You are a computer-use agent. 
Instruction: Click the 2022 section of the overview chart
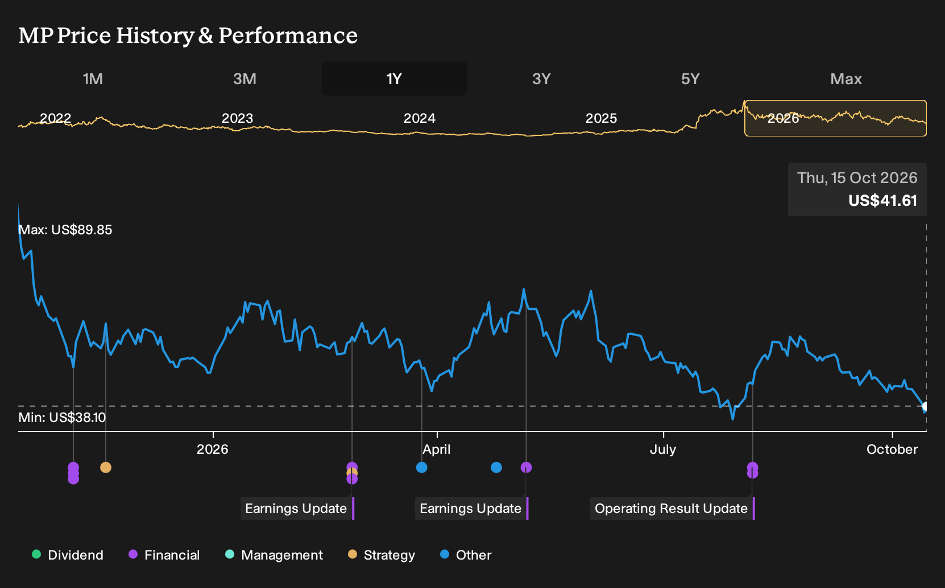pos(55,118)
